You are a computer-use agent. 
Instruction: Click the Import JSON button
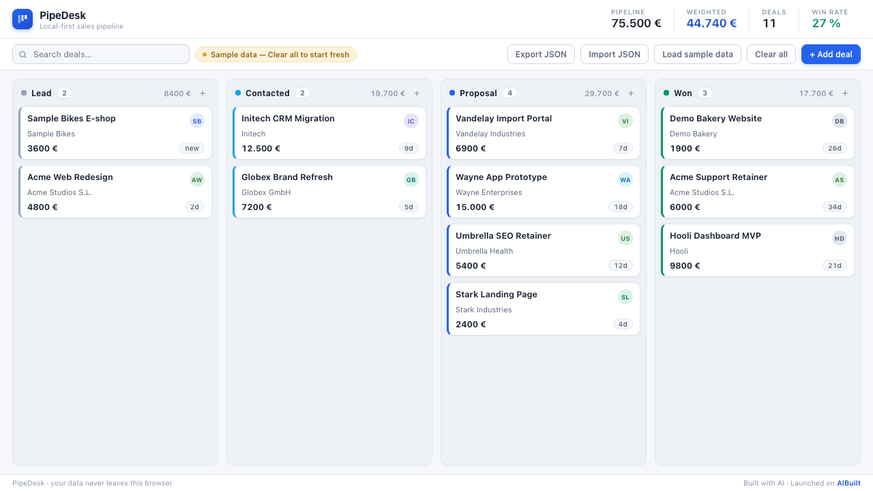(x=615, y=55)
